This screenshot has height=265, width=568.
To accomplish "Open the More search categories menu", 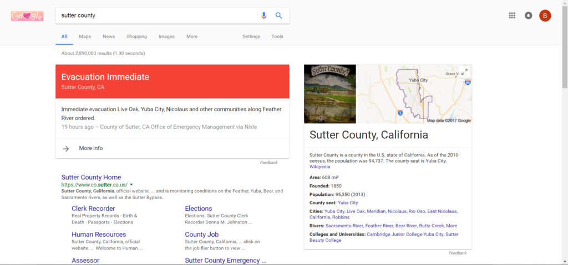I will click(x=192, y=37).
